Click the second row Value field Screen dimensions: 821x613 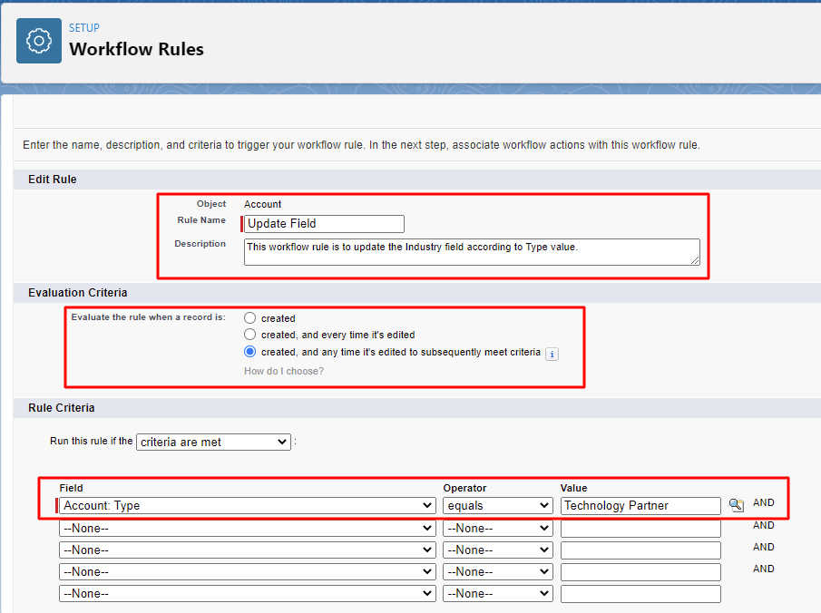[x=640, y=528]
